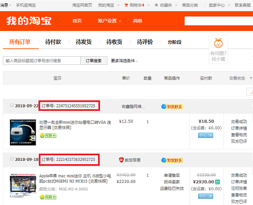
Task: Click 投诉卖家 for the Mac mini
Action: click(172, 182)
